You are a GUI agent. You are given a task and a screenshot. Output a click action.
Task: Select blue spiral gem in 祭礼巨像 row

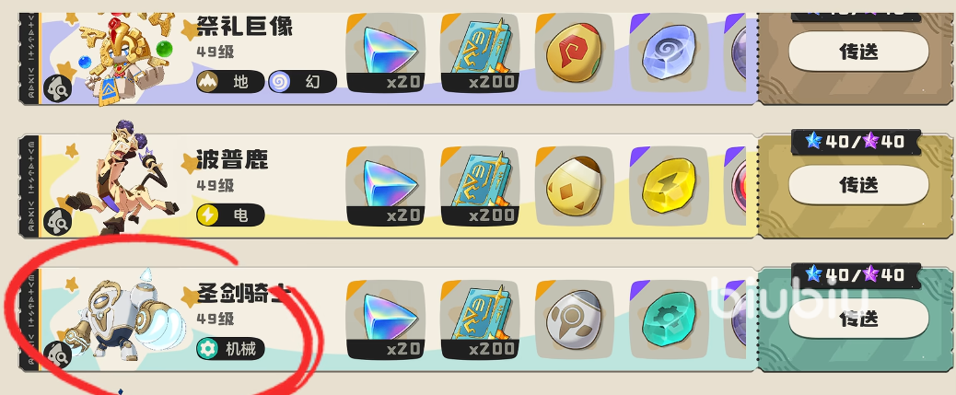click(669, 53)
